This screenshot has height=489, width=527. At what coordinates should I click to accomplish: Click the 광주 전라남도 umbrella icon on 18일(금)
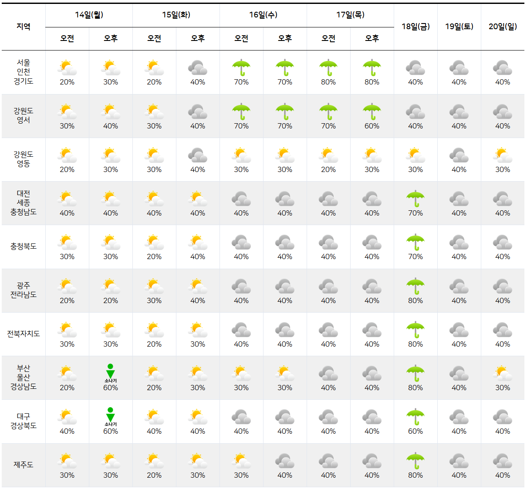pos(416,287)
